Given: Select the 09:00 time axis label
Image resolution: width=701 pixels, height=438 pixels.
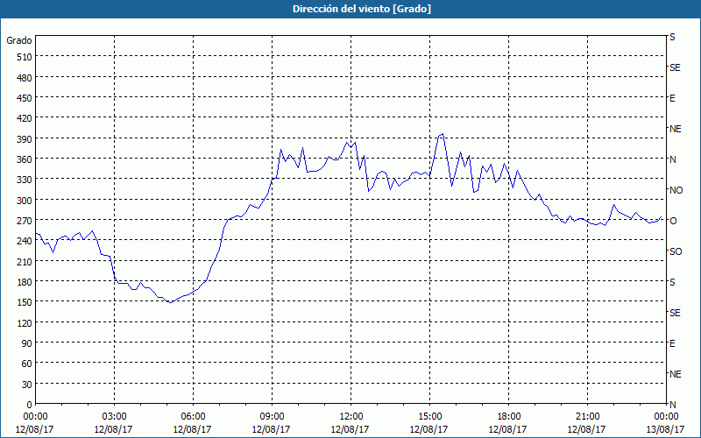Looking at the screenshot, I should pos(272,416).
